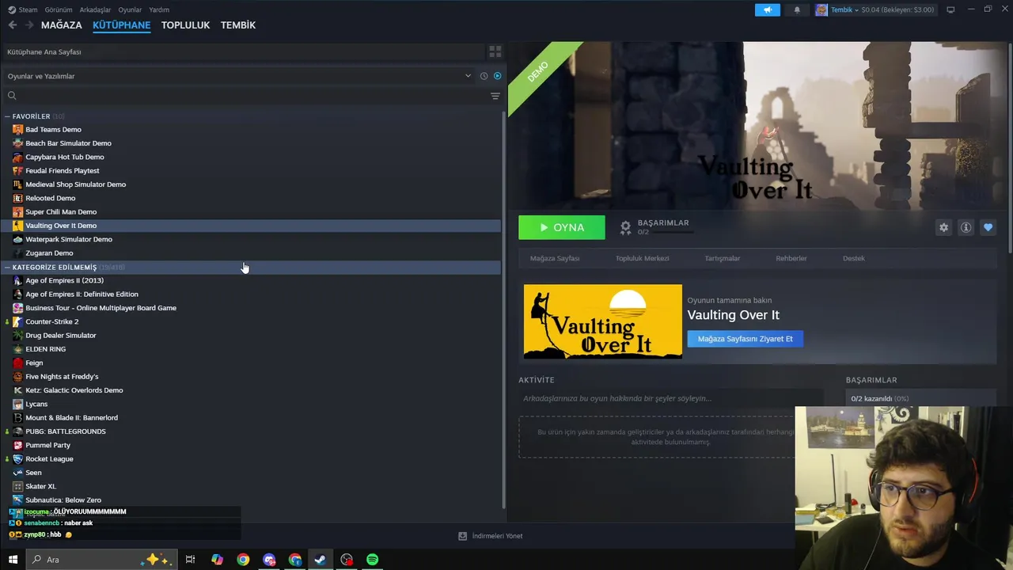Go to the KÜTÜPHANE tab
The height and width of the screenshot is (570, 1013).
tap(121, 25)
